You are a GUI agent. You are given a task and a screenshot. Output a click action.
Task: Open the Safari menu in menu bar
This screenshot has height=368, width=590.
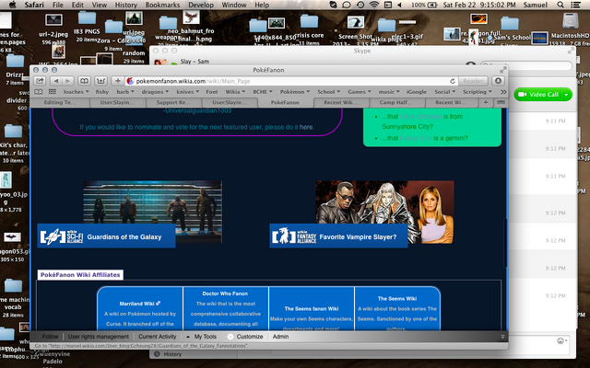coord(34,5)
